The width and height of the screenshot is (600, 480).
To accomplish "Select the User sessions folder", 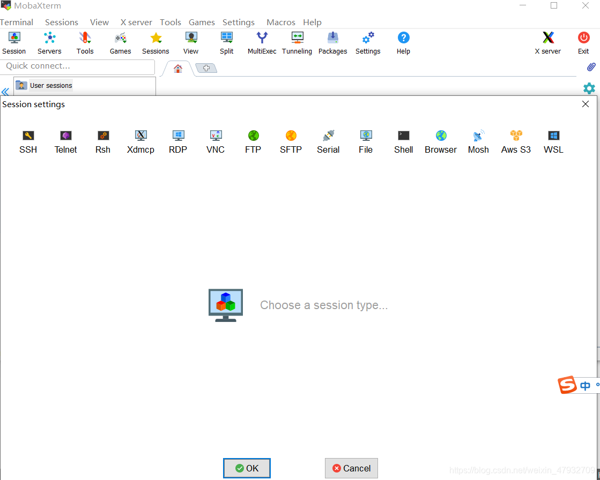I will [x=44, y=86].
